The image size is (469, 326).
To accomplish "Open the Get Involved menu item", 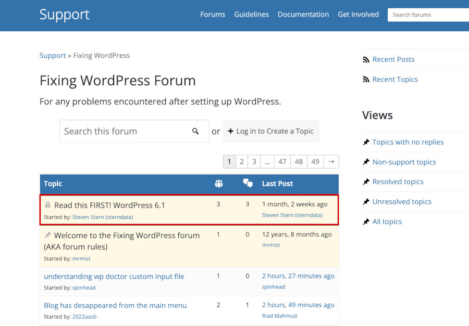I will point(358,15).
